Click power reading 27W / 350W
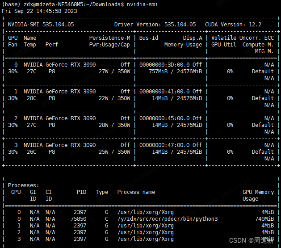Image resolution: width=281 pixels, height=248 pixels. (x=114, y=71)
